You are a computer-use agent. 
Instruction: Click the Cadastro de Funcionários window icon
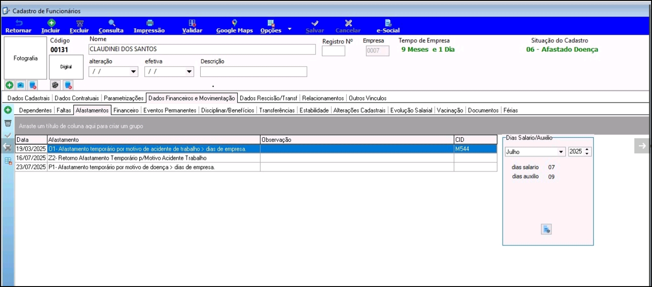(x=6, y=11)
